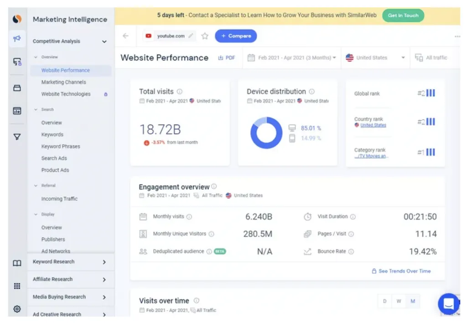The width and height of the screenshot is (467, 328).
Task: Select Marketing Channels in sidebar
Action: [63, 82]
